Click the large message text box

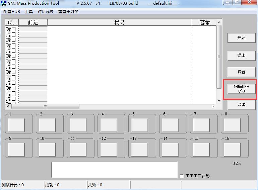[114, 170]
